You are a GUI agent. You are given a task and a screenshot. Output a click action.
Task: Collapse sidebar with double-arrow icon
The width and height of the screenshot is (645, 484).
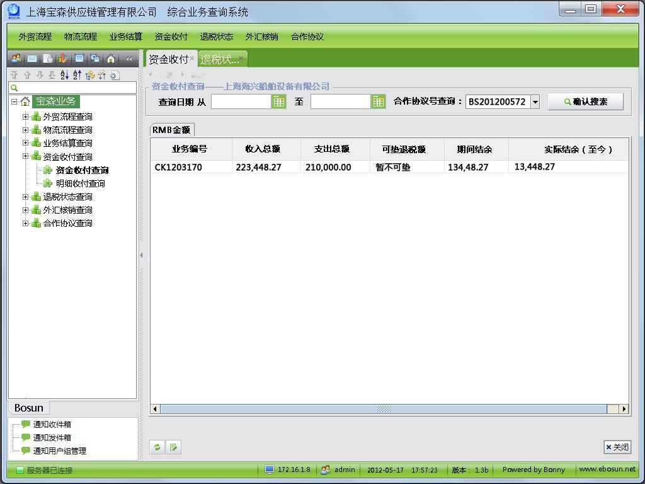tap(128, 59)
